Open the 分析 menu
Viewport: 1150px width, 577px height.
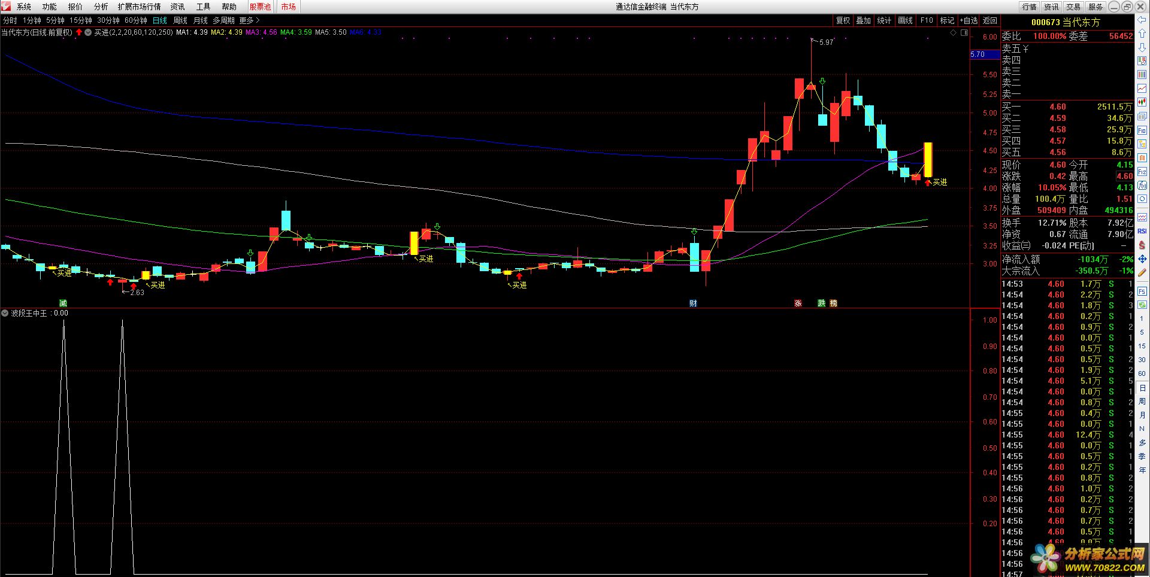[101, 7]
